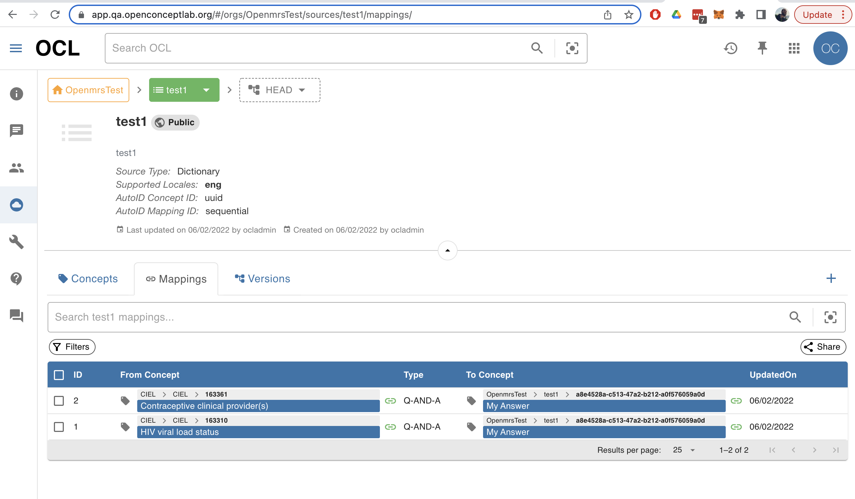Switch to the Concepts tab
The height and width of the screenshot is (499, 855).
coord(89,279)
